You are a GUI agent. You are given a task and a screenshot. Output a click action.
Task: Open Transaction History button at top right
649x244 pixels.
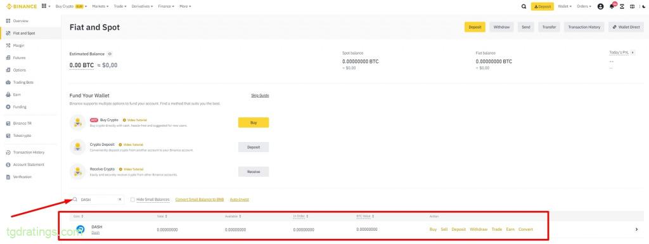pyautogui.click(x=584, y=27)
